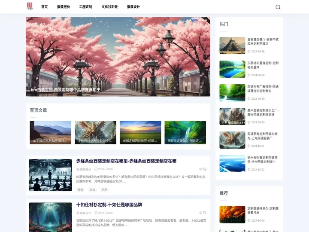The width and height of the screenshot is (309, 232).
Task: Open hot article 杭州天街有定制西装领带
Action: (x=263, y=159)
